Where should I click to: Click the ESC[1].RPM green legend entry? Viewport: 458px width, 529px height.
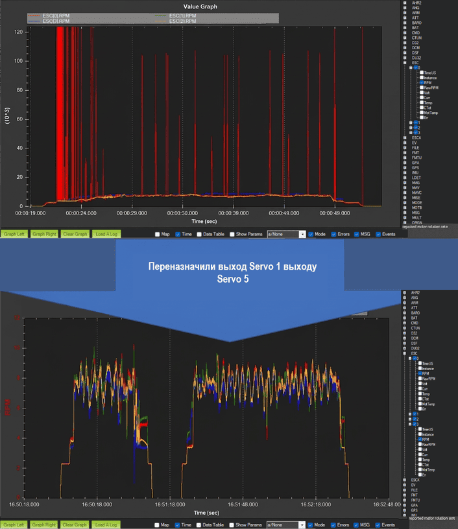pos(183,16)
